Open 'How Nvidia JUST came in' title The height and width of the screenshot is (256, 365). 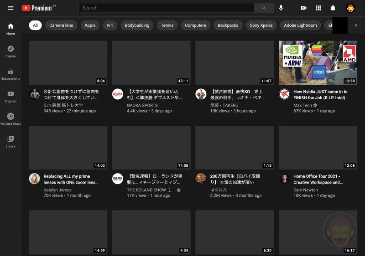click(x=320, y=95)
